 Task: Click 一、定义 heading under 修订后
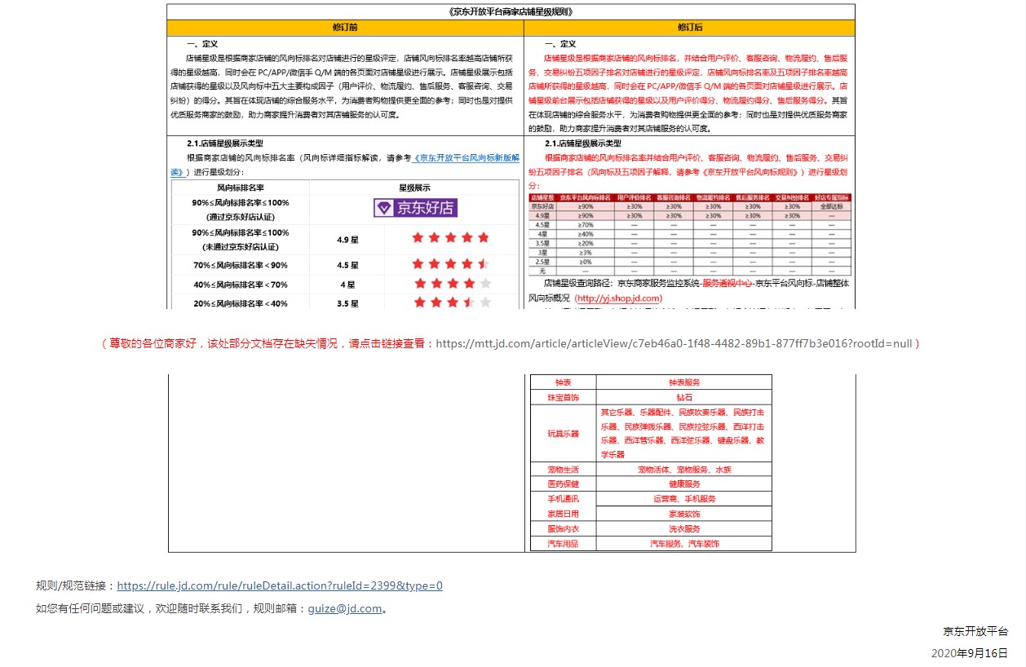tap(560, 43)
